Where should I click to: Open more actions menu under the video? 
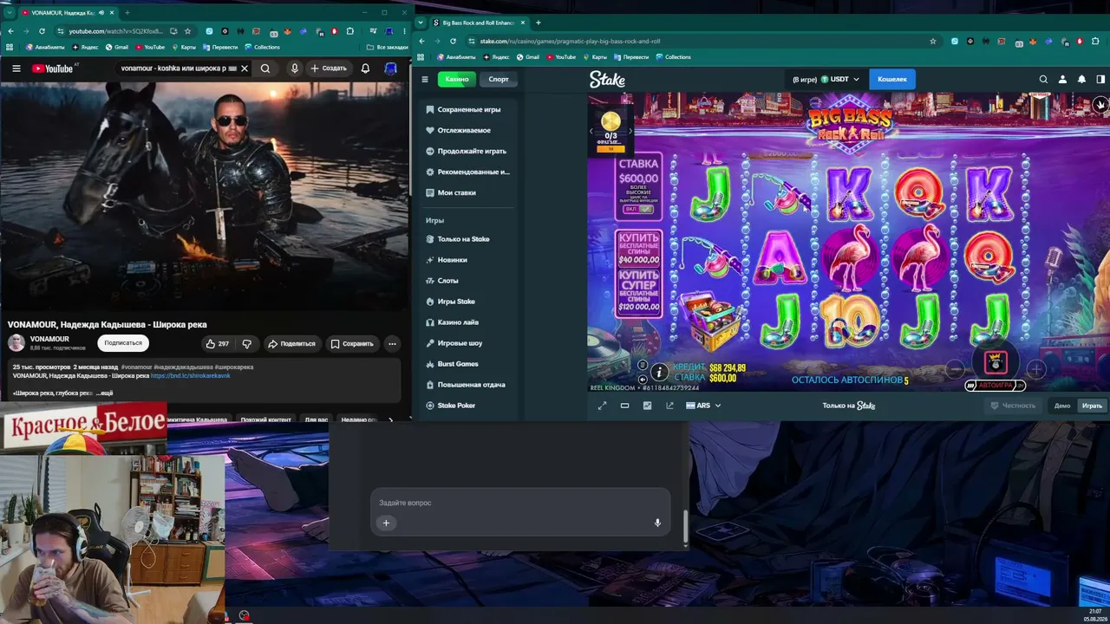pos(392,344)
